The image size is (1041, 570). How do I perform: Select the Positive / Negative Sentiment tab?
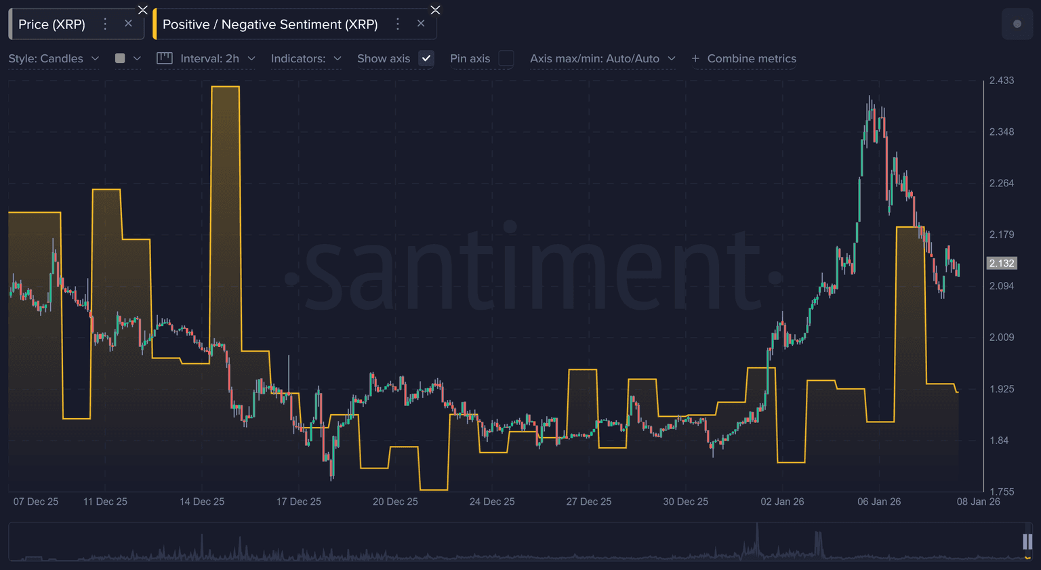270,24
